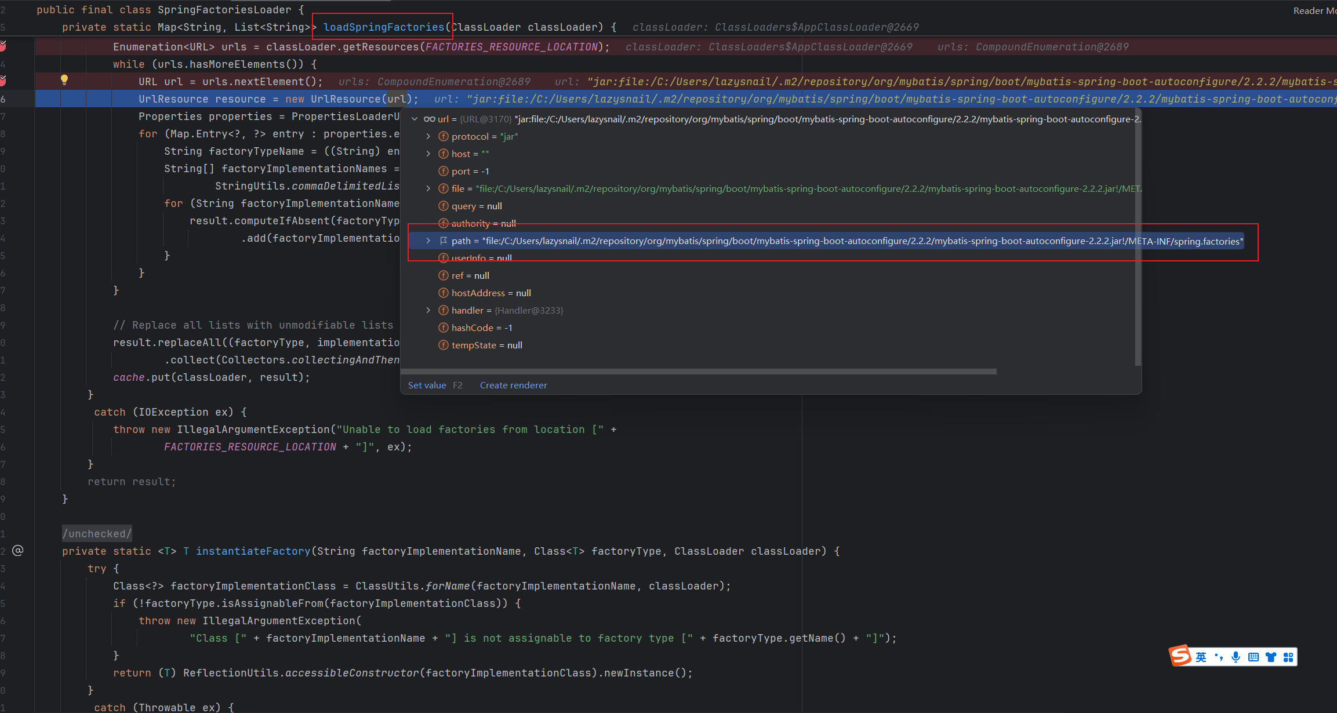Click FACTORIES_RESOURCE_LOCATION in getResources call
The image size is (1337, 713).
click(511, 47)
